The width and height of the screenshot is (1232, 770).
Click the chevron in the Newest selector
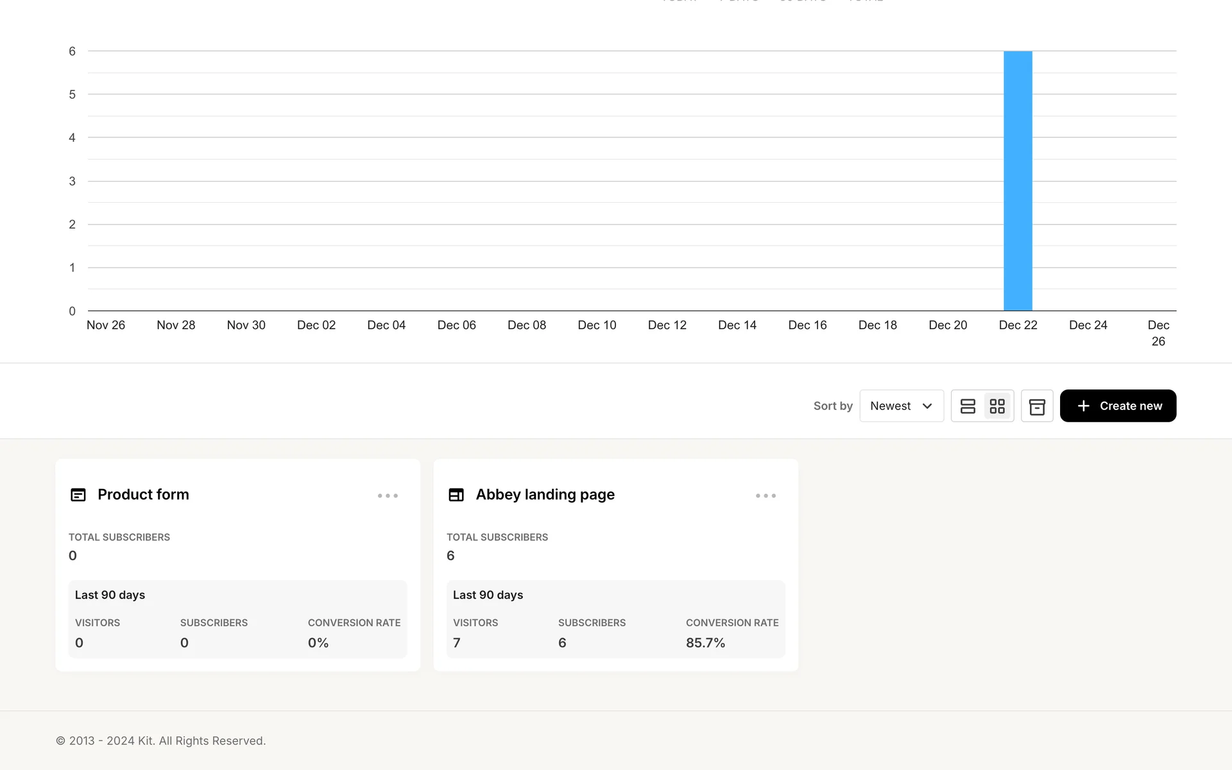[x=927, y=406]
